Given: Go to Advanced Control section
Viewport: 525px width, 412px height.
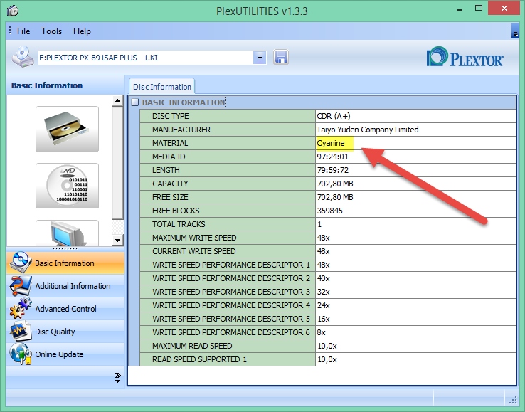Looking at the screenshot, I should coord(65,309).
